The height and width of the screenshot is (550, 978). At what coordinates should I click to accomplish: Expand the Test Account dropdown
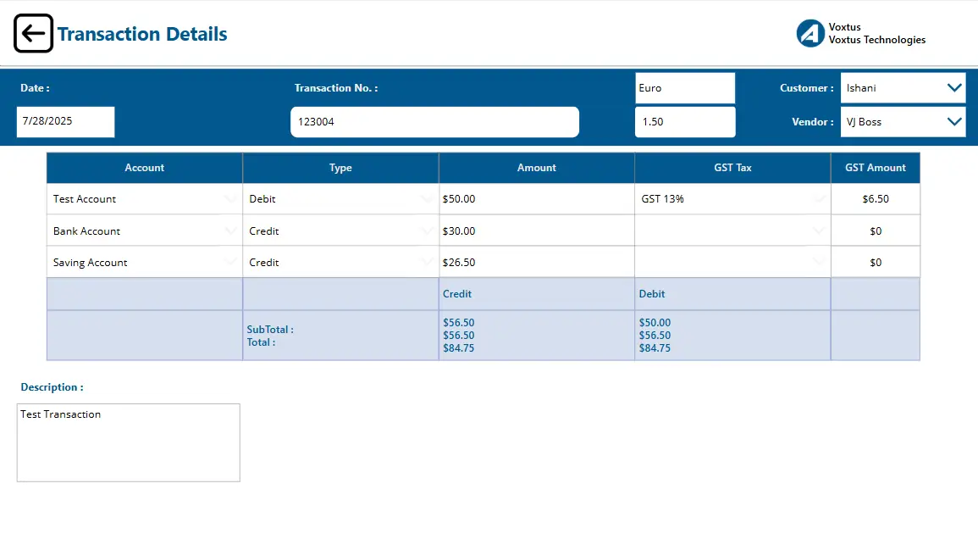coord(145,199)
